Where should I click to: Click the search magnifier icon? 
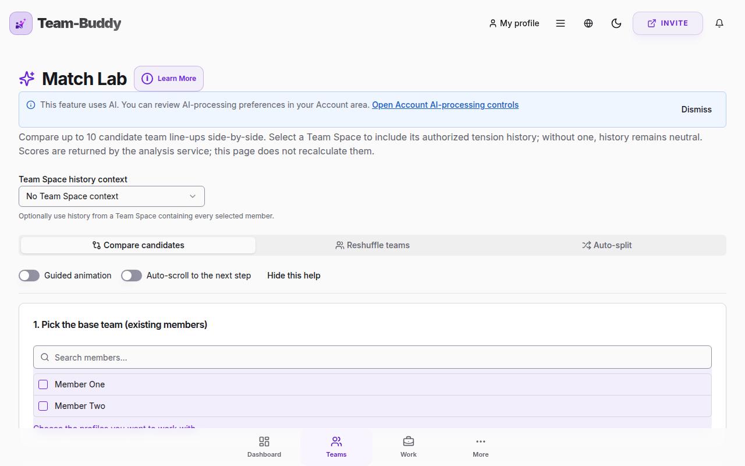pos(45,357)
